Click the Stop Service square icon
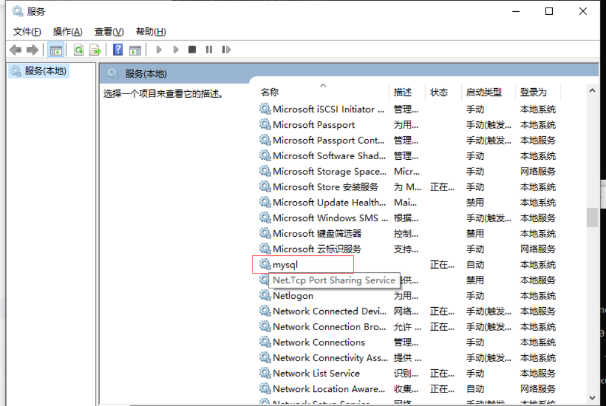The width and height of the screenshot is (606, 406). click(192, 50)
